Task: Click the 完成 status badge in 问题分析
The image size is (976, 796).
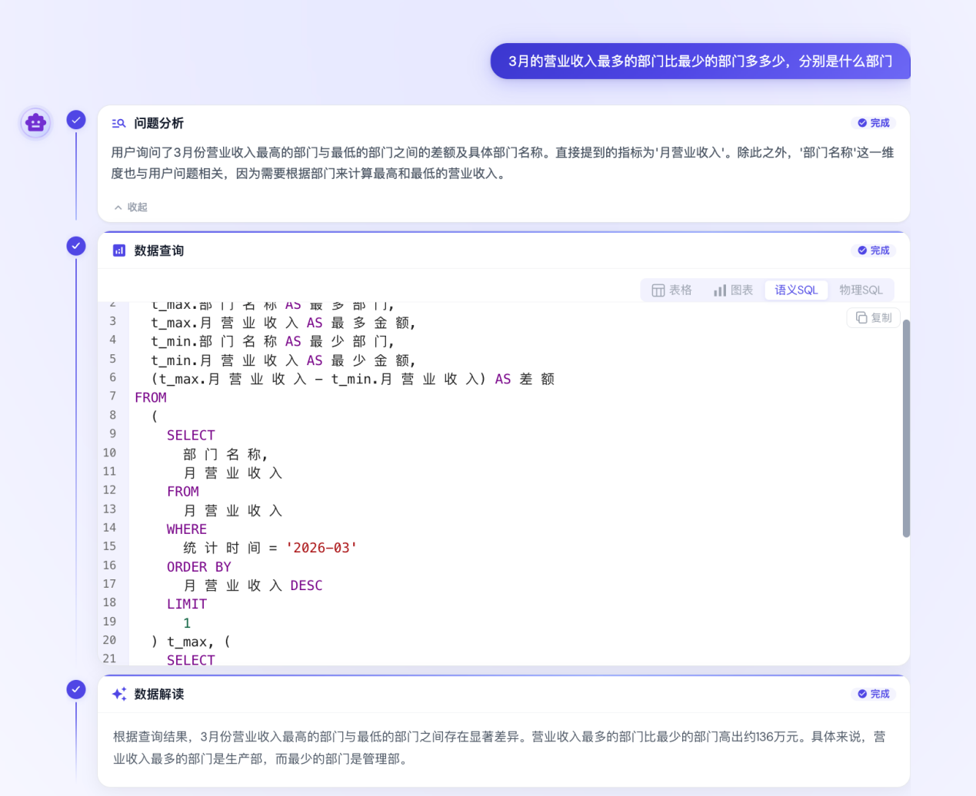Action: (874, 123)
